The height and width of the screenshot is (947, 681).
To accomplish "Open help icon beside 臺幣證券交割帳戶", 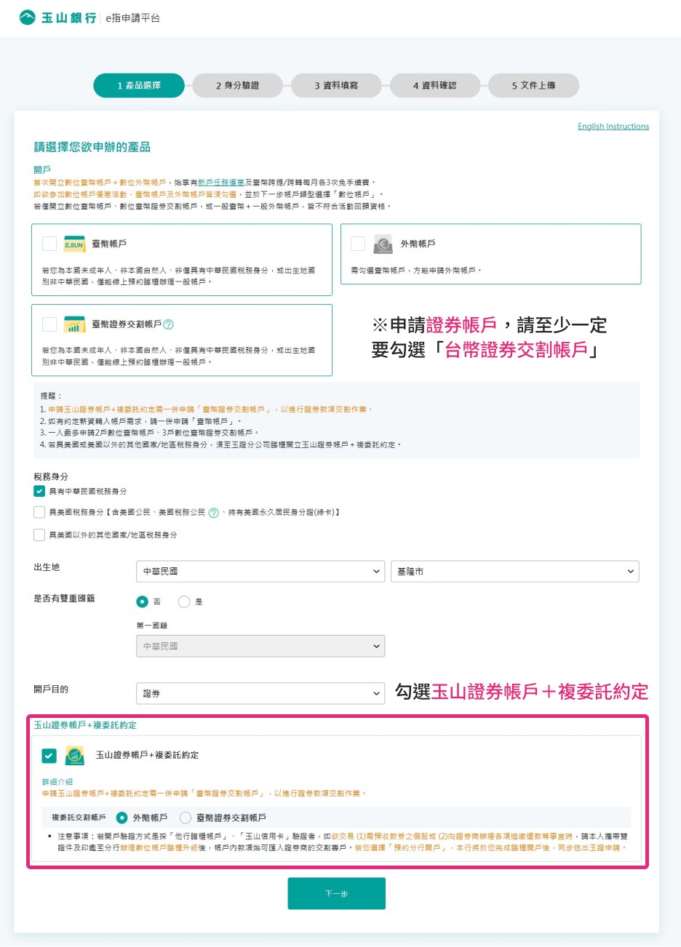I will click(169, 324).
